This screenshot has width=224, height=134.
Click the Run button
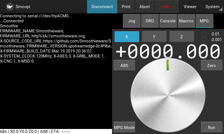[x=212, y=127]
